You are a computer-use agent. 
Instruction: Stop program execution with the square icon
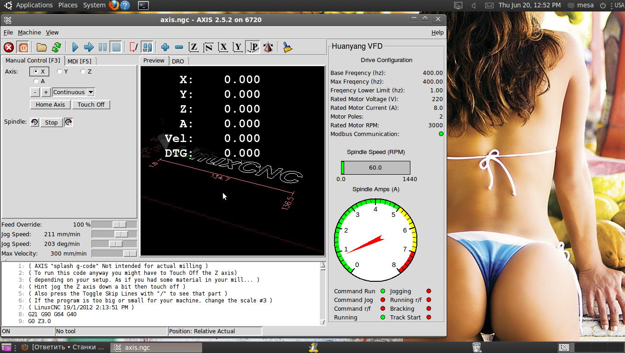tap(116, 47)
